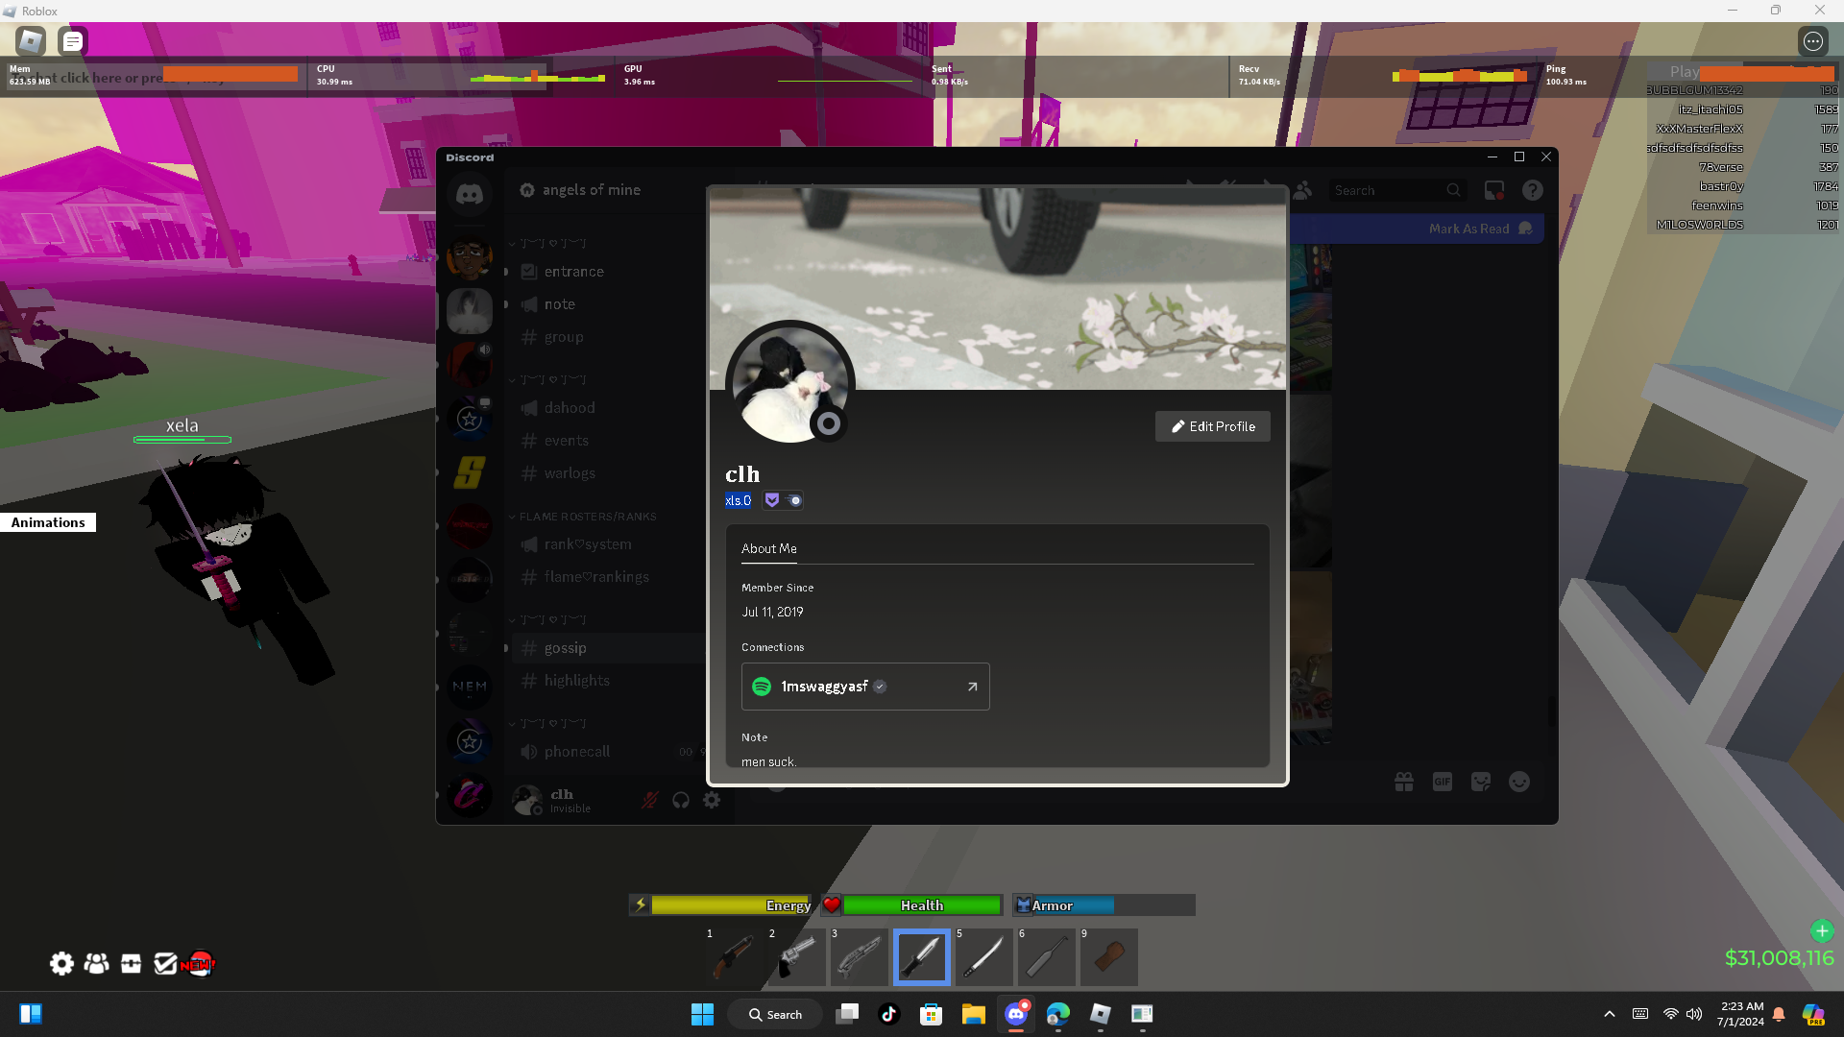Open the Discord sticker picker
The height and width of the screenshot is (1037, 1844).
point(1481,783)
